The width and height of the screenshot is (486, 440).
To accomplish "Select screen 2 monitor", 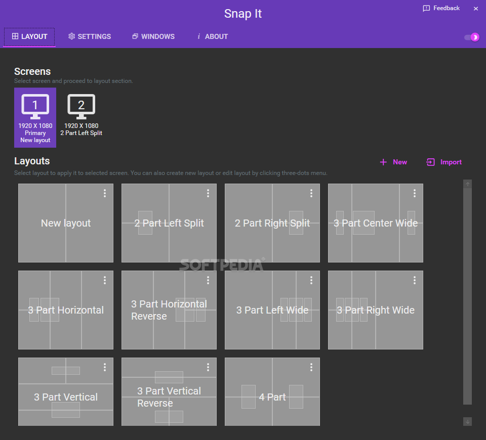I will pyautogui.click(x=81, y=115).
